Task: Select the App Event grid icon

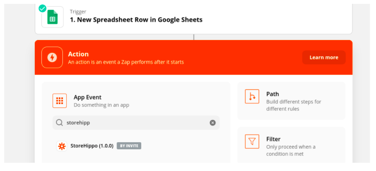Action: [x=59, y=101]
